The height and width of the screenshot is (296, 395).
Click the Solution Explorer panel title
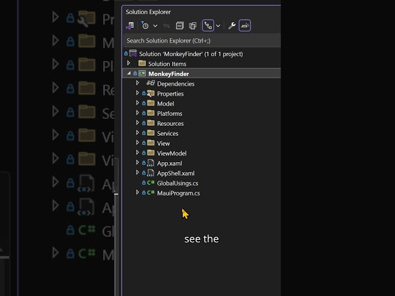(x=148, y=12)
